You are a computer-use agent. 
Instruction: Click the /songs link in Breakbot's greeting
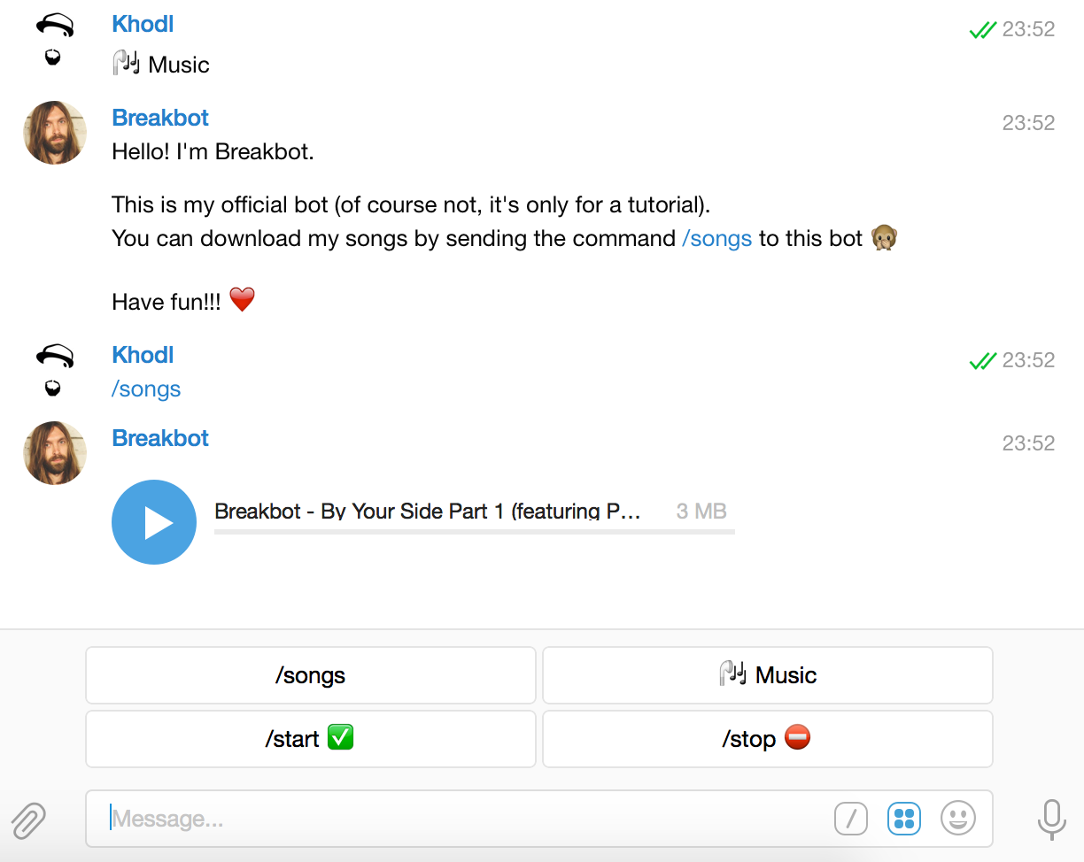click(717, 238)
